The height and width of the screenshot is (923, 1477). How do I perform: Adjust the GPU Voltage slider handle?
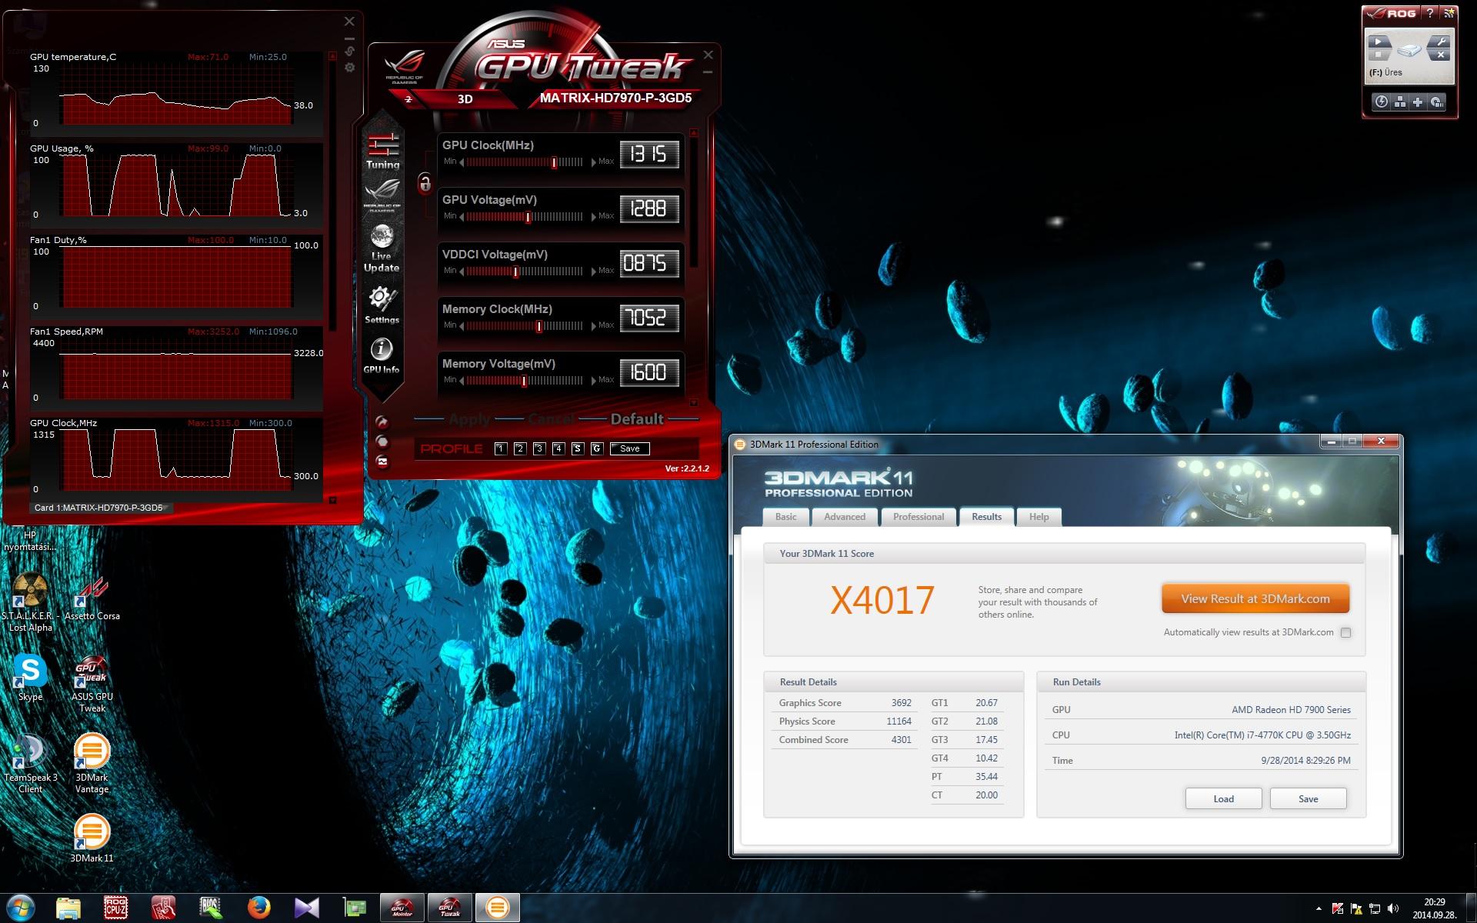(528, 217)
